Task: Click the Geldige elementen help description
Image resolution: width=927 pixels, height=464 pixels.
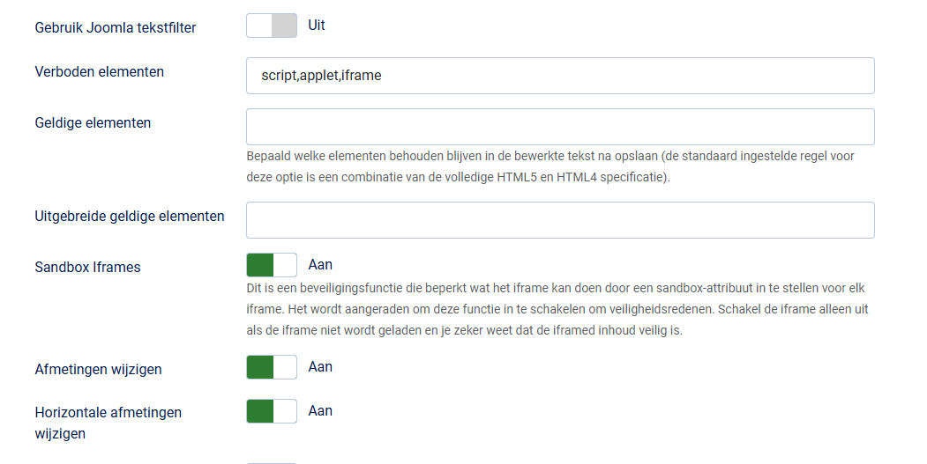Action: (550, 166)
